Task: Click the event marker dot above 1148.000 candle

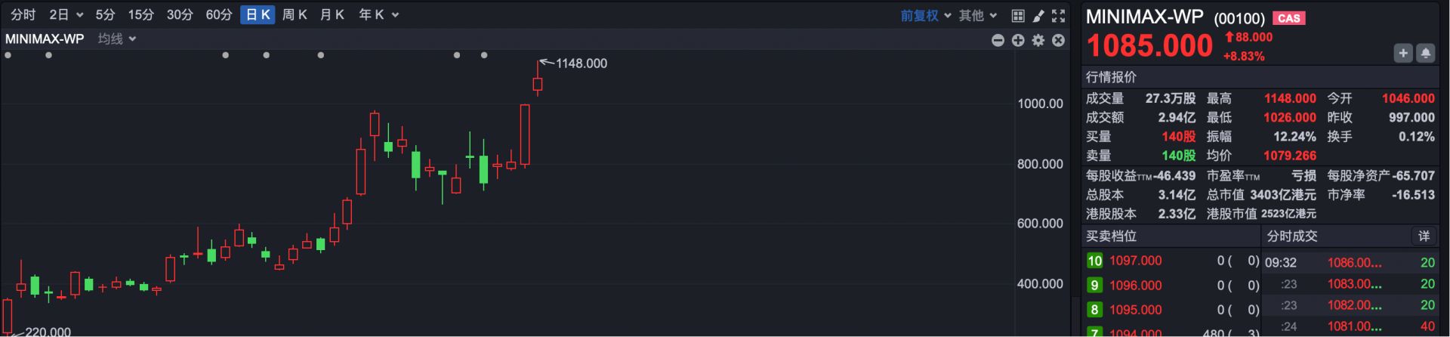Action: pyautogui.click(x=484, y=55)
